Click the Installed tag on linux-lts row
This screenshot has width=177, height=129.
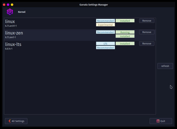[125, 44]
